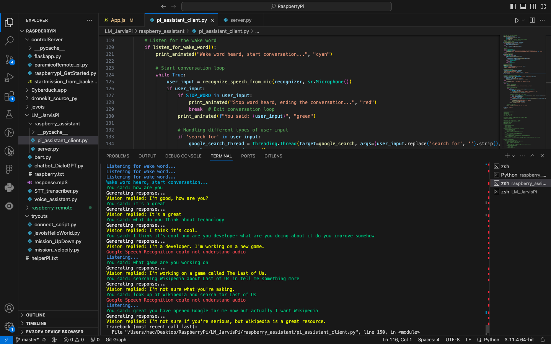Viewport: 551px width, 344px height.
Task: Change indentation via Spaces: 4
Action: [x=429, y=340]
